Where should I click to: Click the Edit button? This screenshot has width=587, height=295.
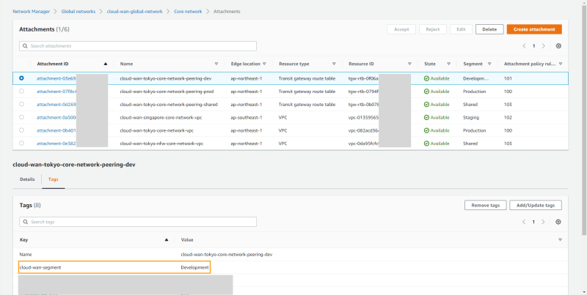[x=461, y=29]
